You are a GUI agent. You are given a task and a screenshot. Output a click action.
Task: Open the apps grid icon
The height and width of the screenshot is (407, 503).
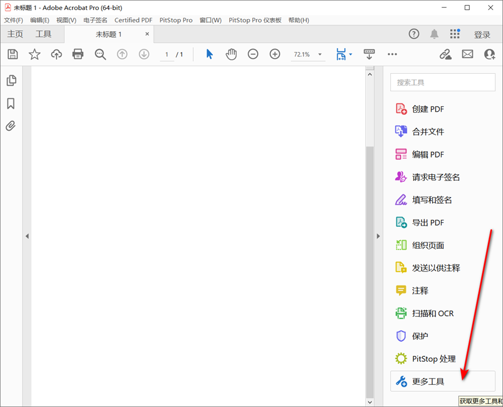coord(455,34)
